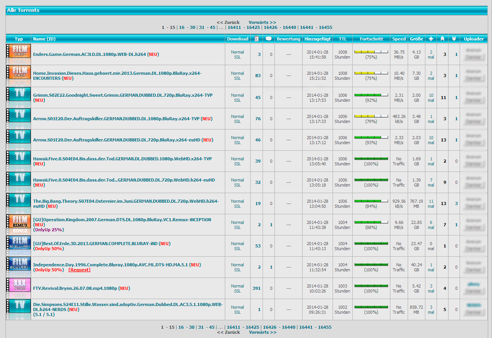This screenshot has height=338, width=492.
Task: Open page 16 - 30 at top
Action: [187, 27]
